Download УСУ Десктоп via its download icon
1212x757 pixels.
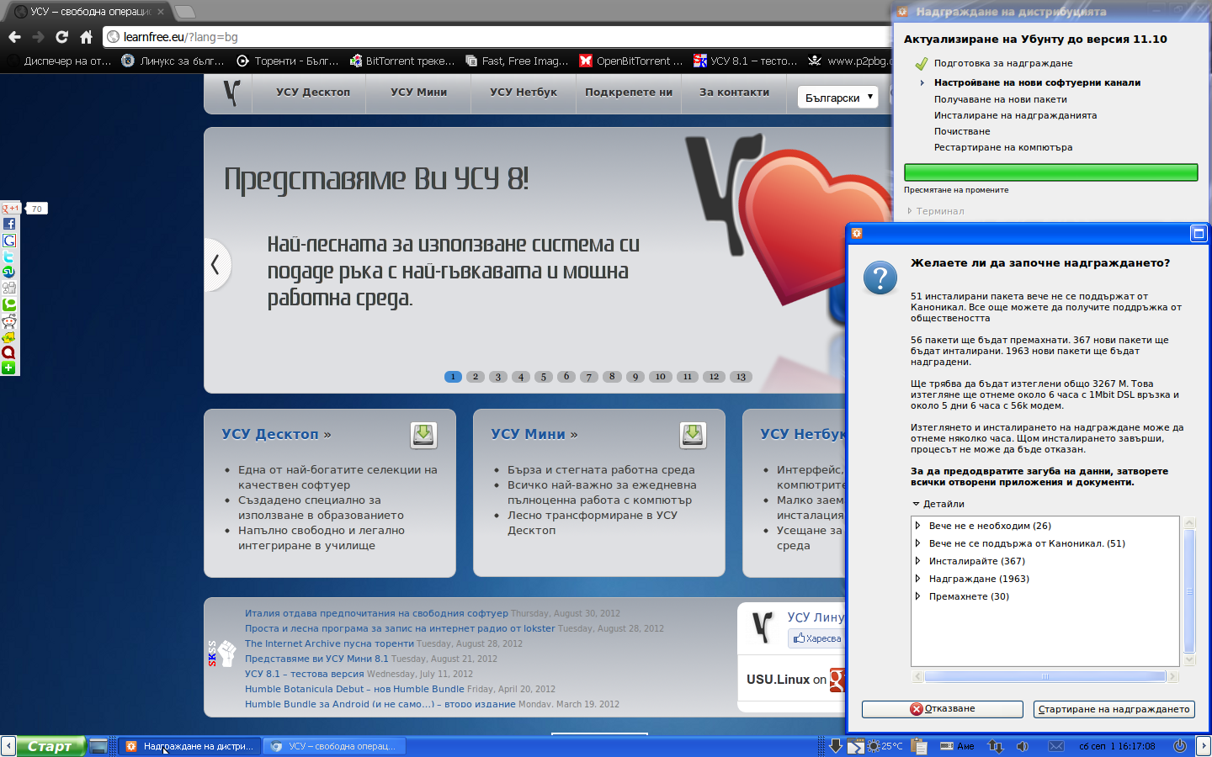click(x=423, y=435)
